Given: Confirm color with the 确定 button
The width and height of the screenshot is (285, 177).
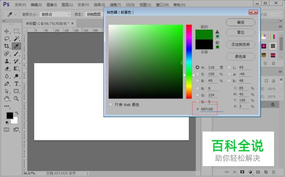Looking at the screenshot, I should (240, 22).
